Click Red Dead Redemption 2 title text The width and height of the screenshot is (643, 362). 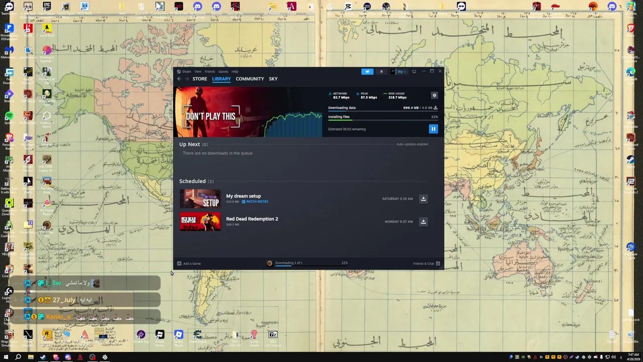[x=252, y=219]
